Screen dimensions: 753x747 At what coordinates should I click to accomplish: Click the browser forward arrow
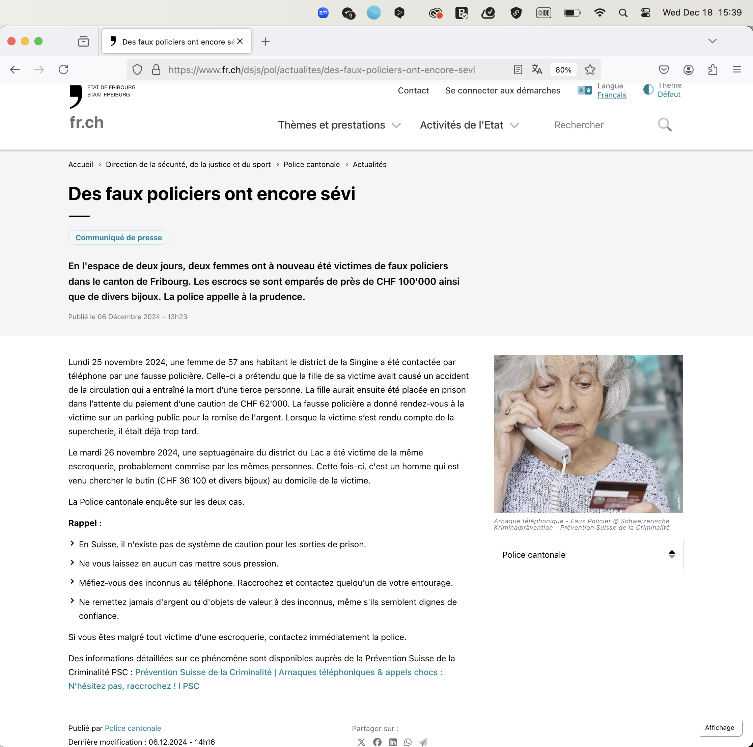click(x=39, y=70)
